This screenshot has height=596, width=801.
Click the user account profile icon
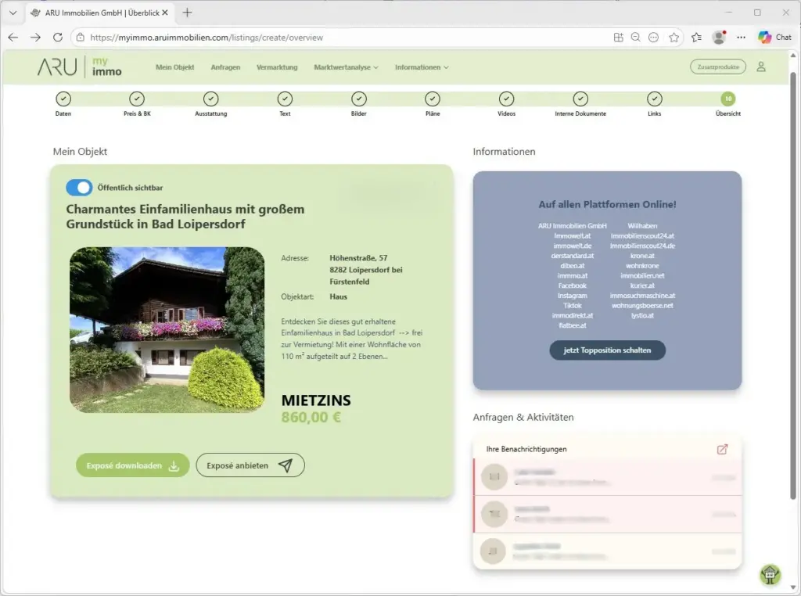(x=760, y=67)
